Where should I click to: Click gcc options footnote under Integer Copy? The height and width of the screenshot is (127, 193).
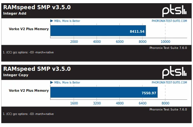click(28, 114)
